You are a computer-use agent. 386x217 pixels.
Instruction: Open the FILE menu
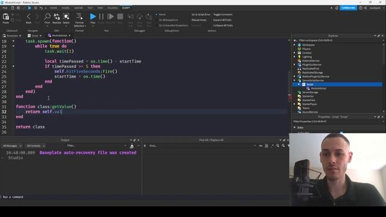point(5,8)
